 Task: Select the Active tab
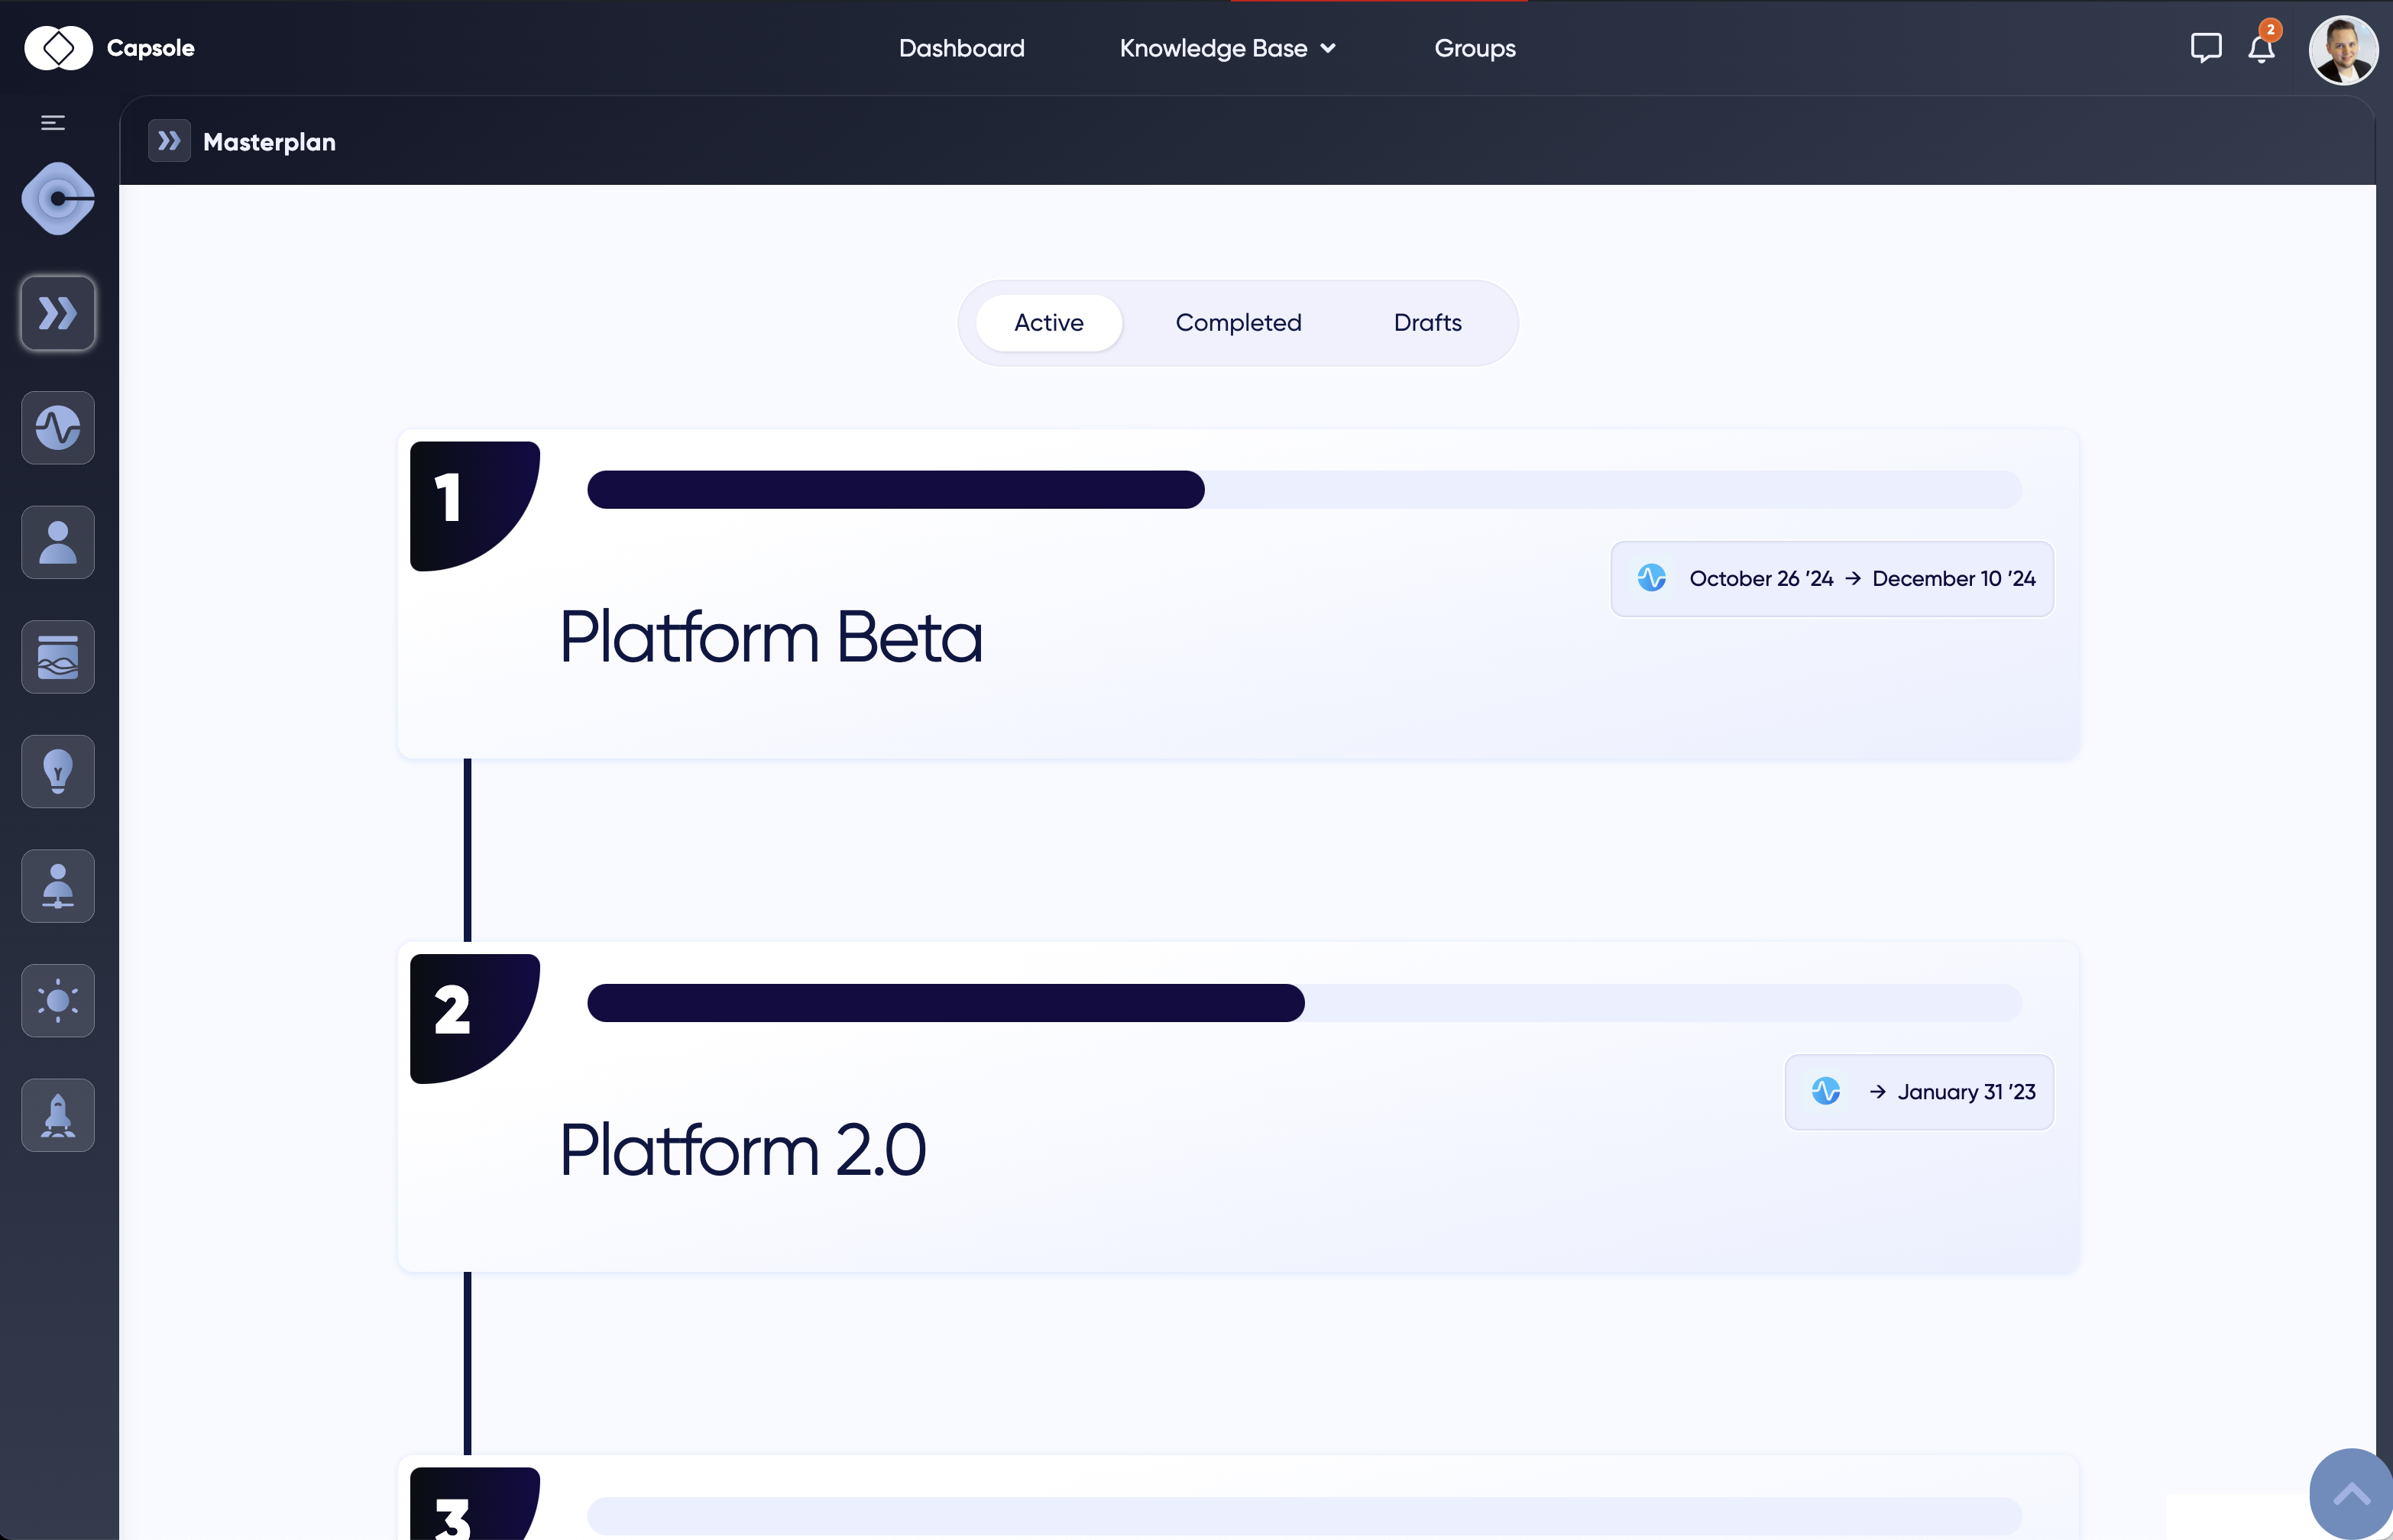(1048, 323)
